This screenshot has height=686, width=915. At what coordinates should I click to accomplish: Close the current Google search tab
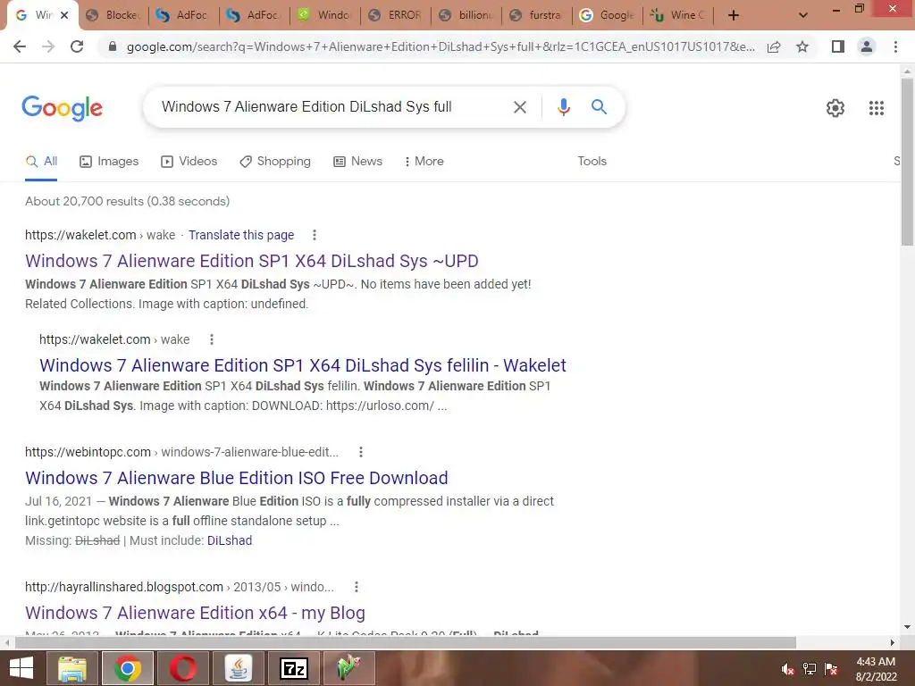tap(64, 15)
